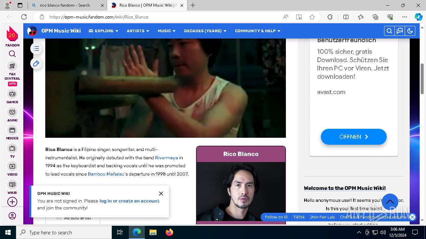Expand the Explore menu
The image size is (426, 239).
[x=104, y=31]
